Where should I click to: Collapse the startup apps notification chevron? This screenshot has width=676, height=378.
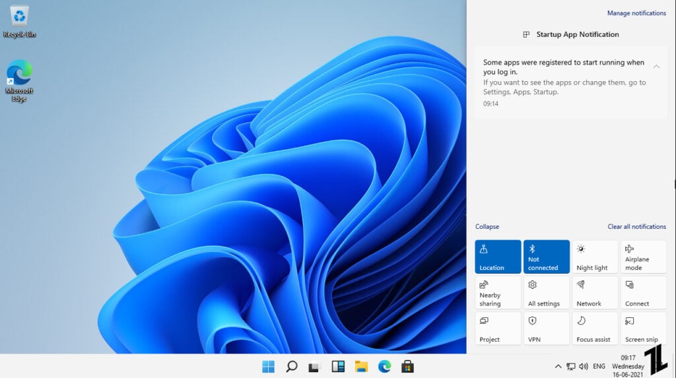point(656,67)
